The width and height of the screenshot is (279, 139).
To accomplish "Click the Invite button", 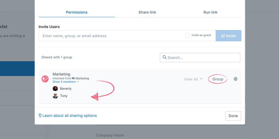I will 228,36.
